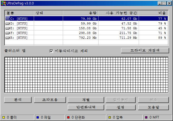The image size is (173, 121).
Task: Click the D: drive icon
Action: point(8,23)
